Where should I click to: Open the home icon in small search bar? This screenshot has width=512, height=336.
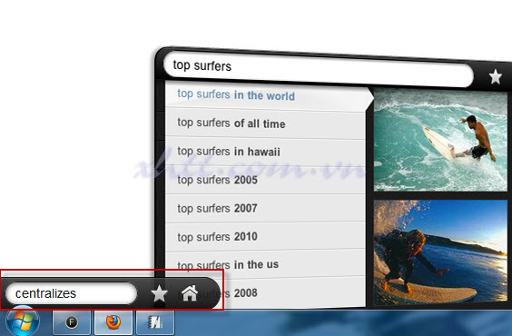[190, 293]
